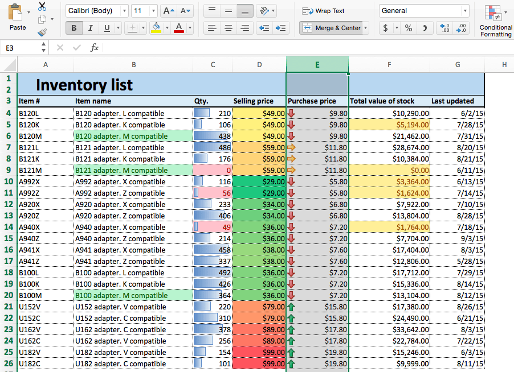Click the Increase Decimal icon

(445, 28)
